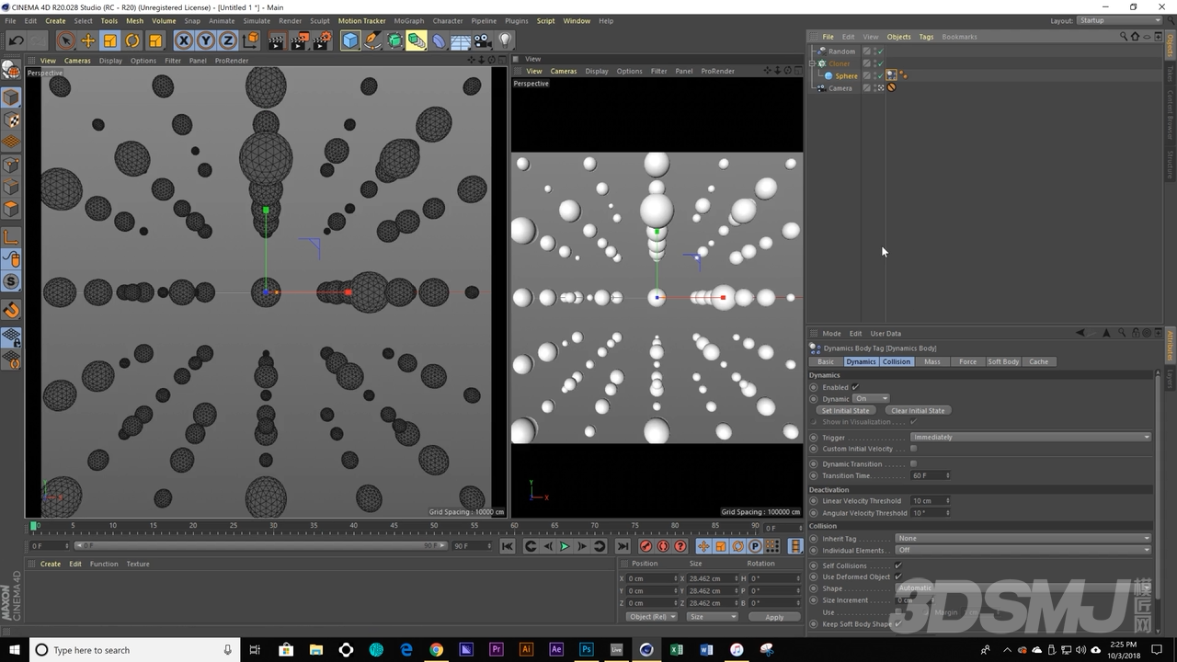Click Render View clapperboard icon
This screenshot has height=662, width=1177.
pyautogui.click(x=277, y=40)
